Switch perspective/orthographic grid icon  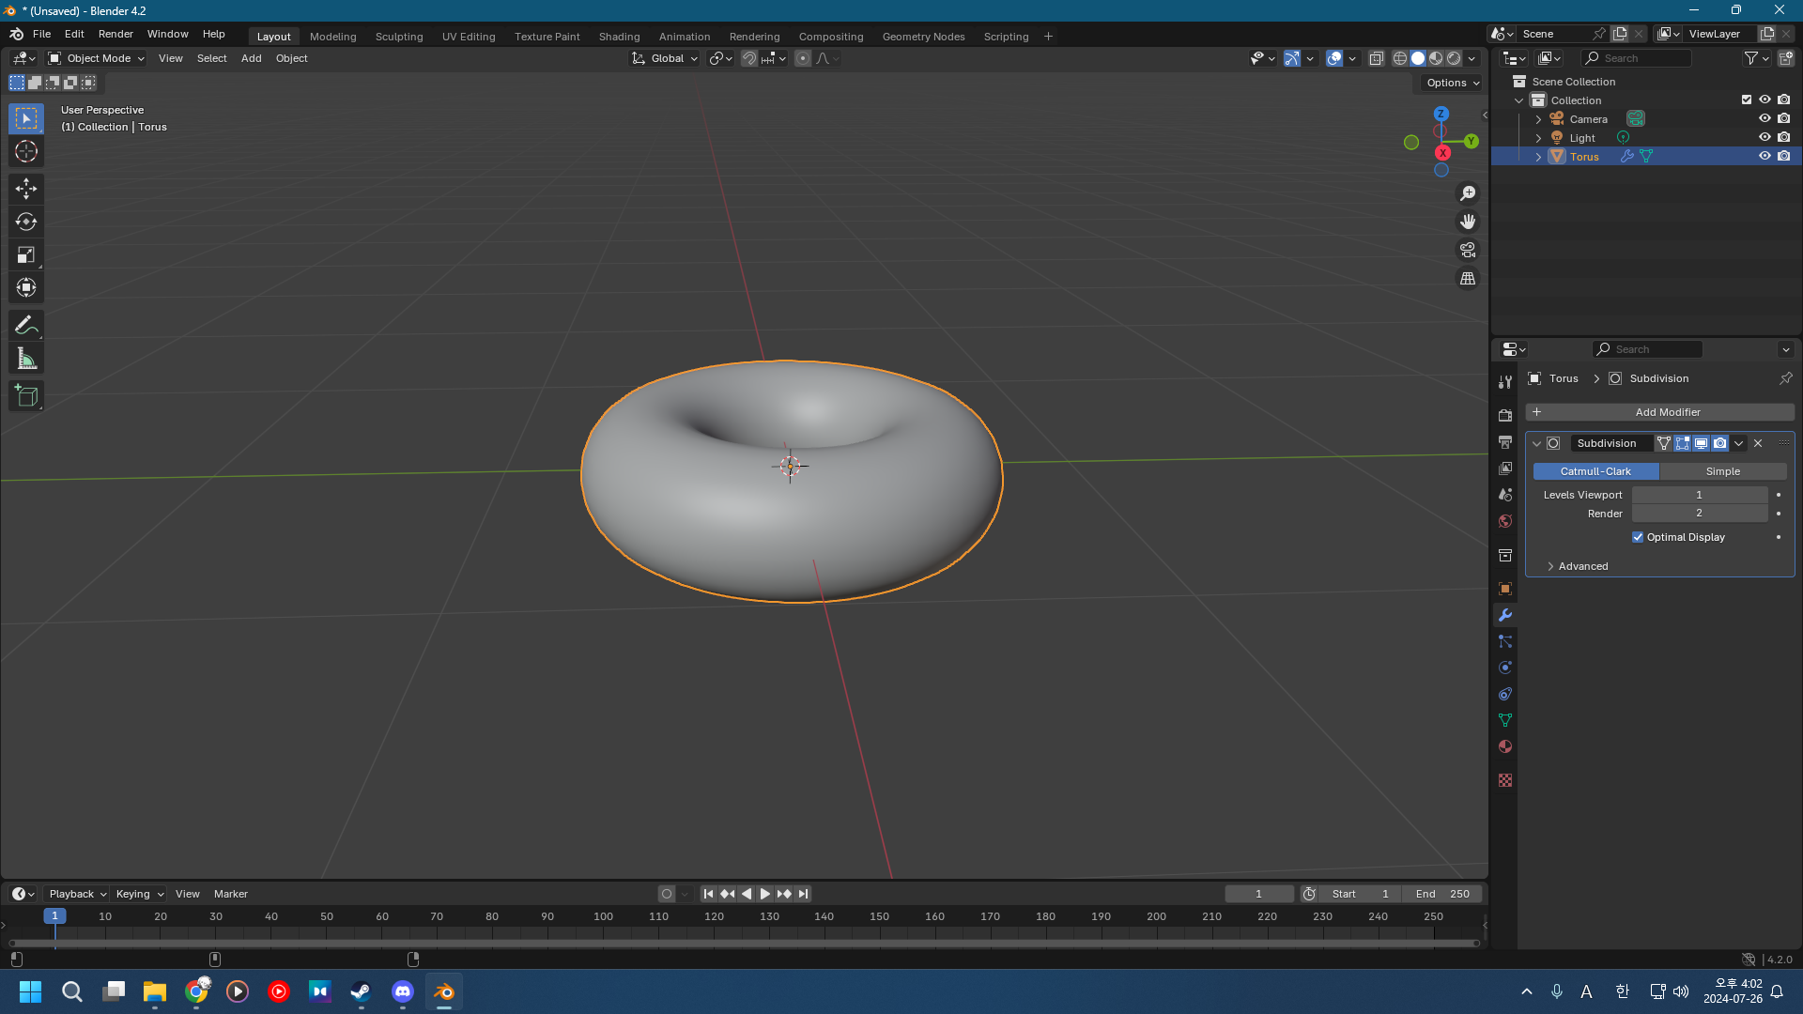tap(1468, 278)
